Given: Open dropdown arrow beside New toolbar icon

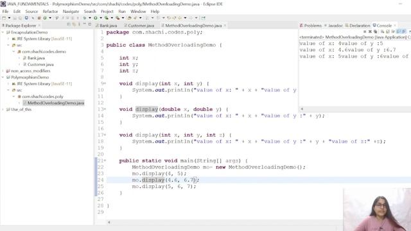Looking at the screenshot, I should [x=9, y=18].
